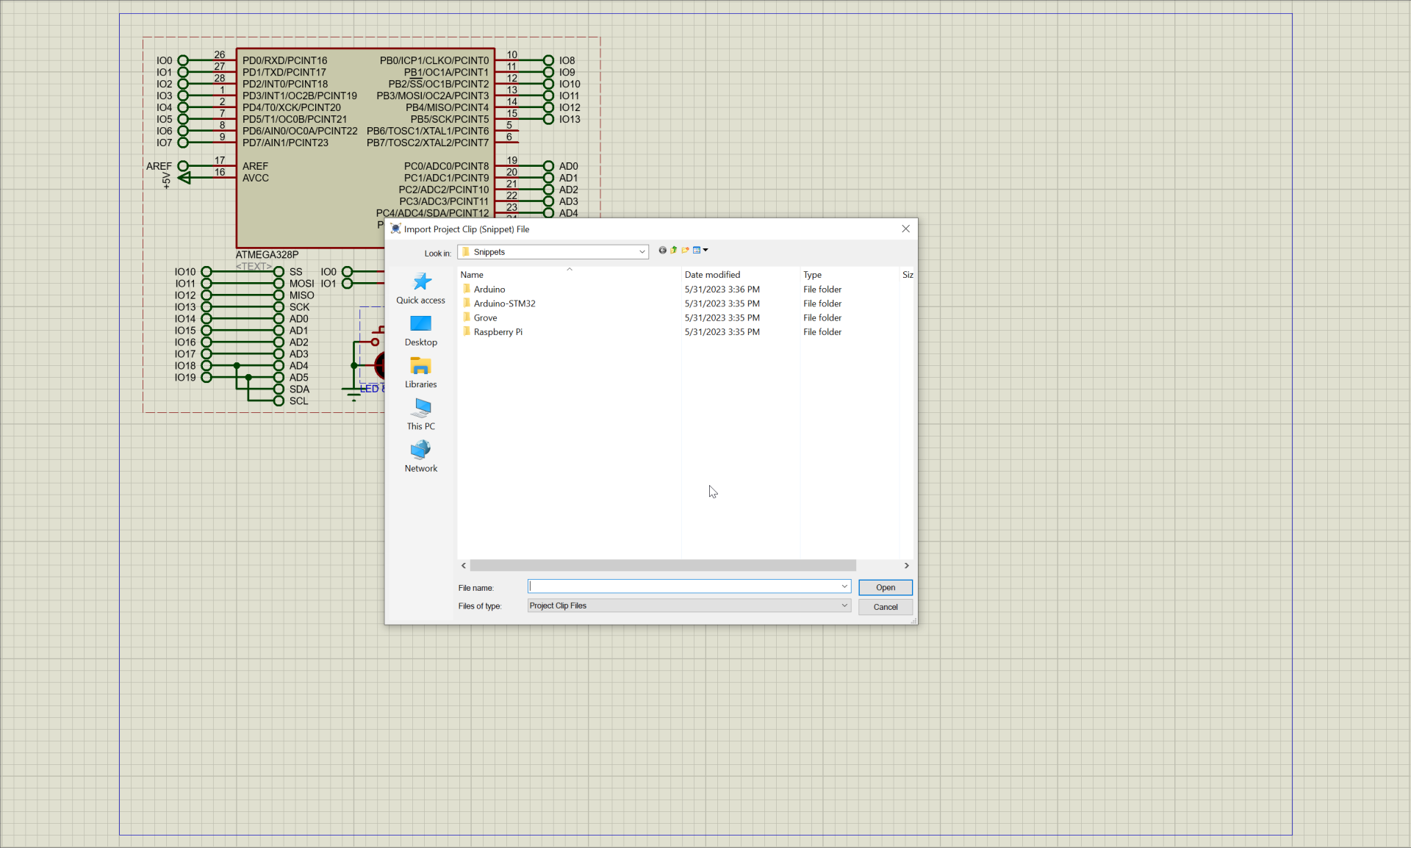
Task: Sort by Date modified column header
Action: (x=712, y=275)
